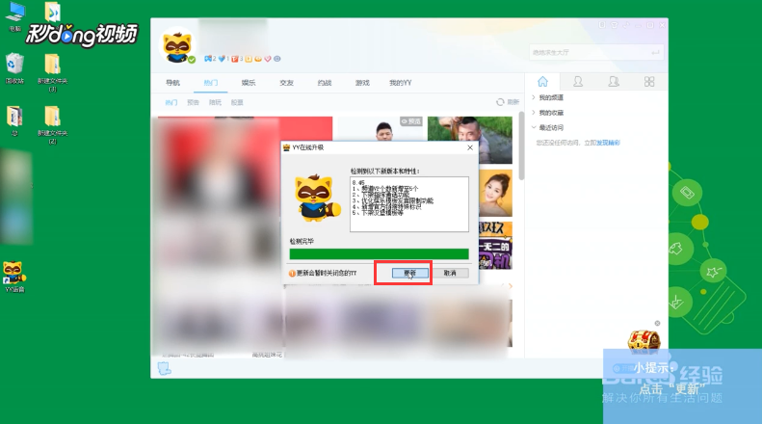
Task: Click the small close icon above treasure chest
Action: 657,324
